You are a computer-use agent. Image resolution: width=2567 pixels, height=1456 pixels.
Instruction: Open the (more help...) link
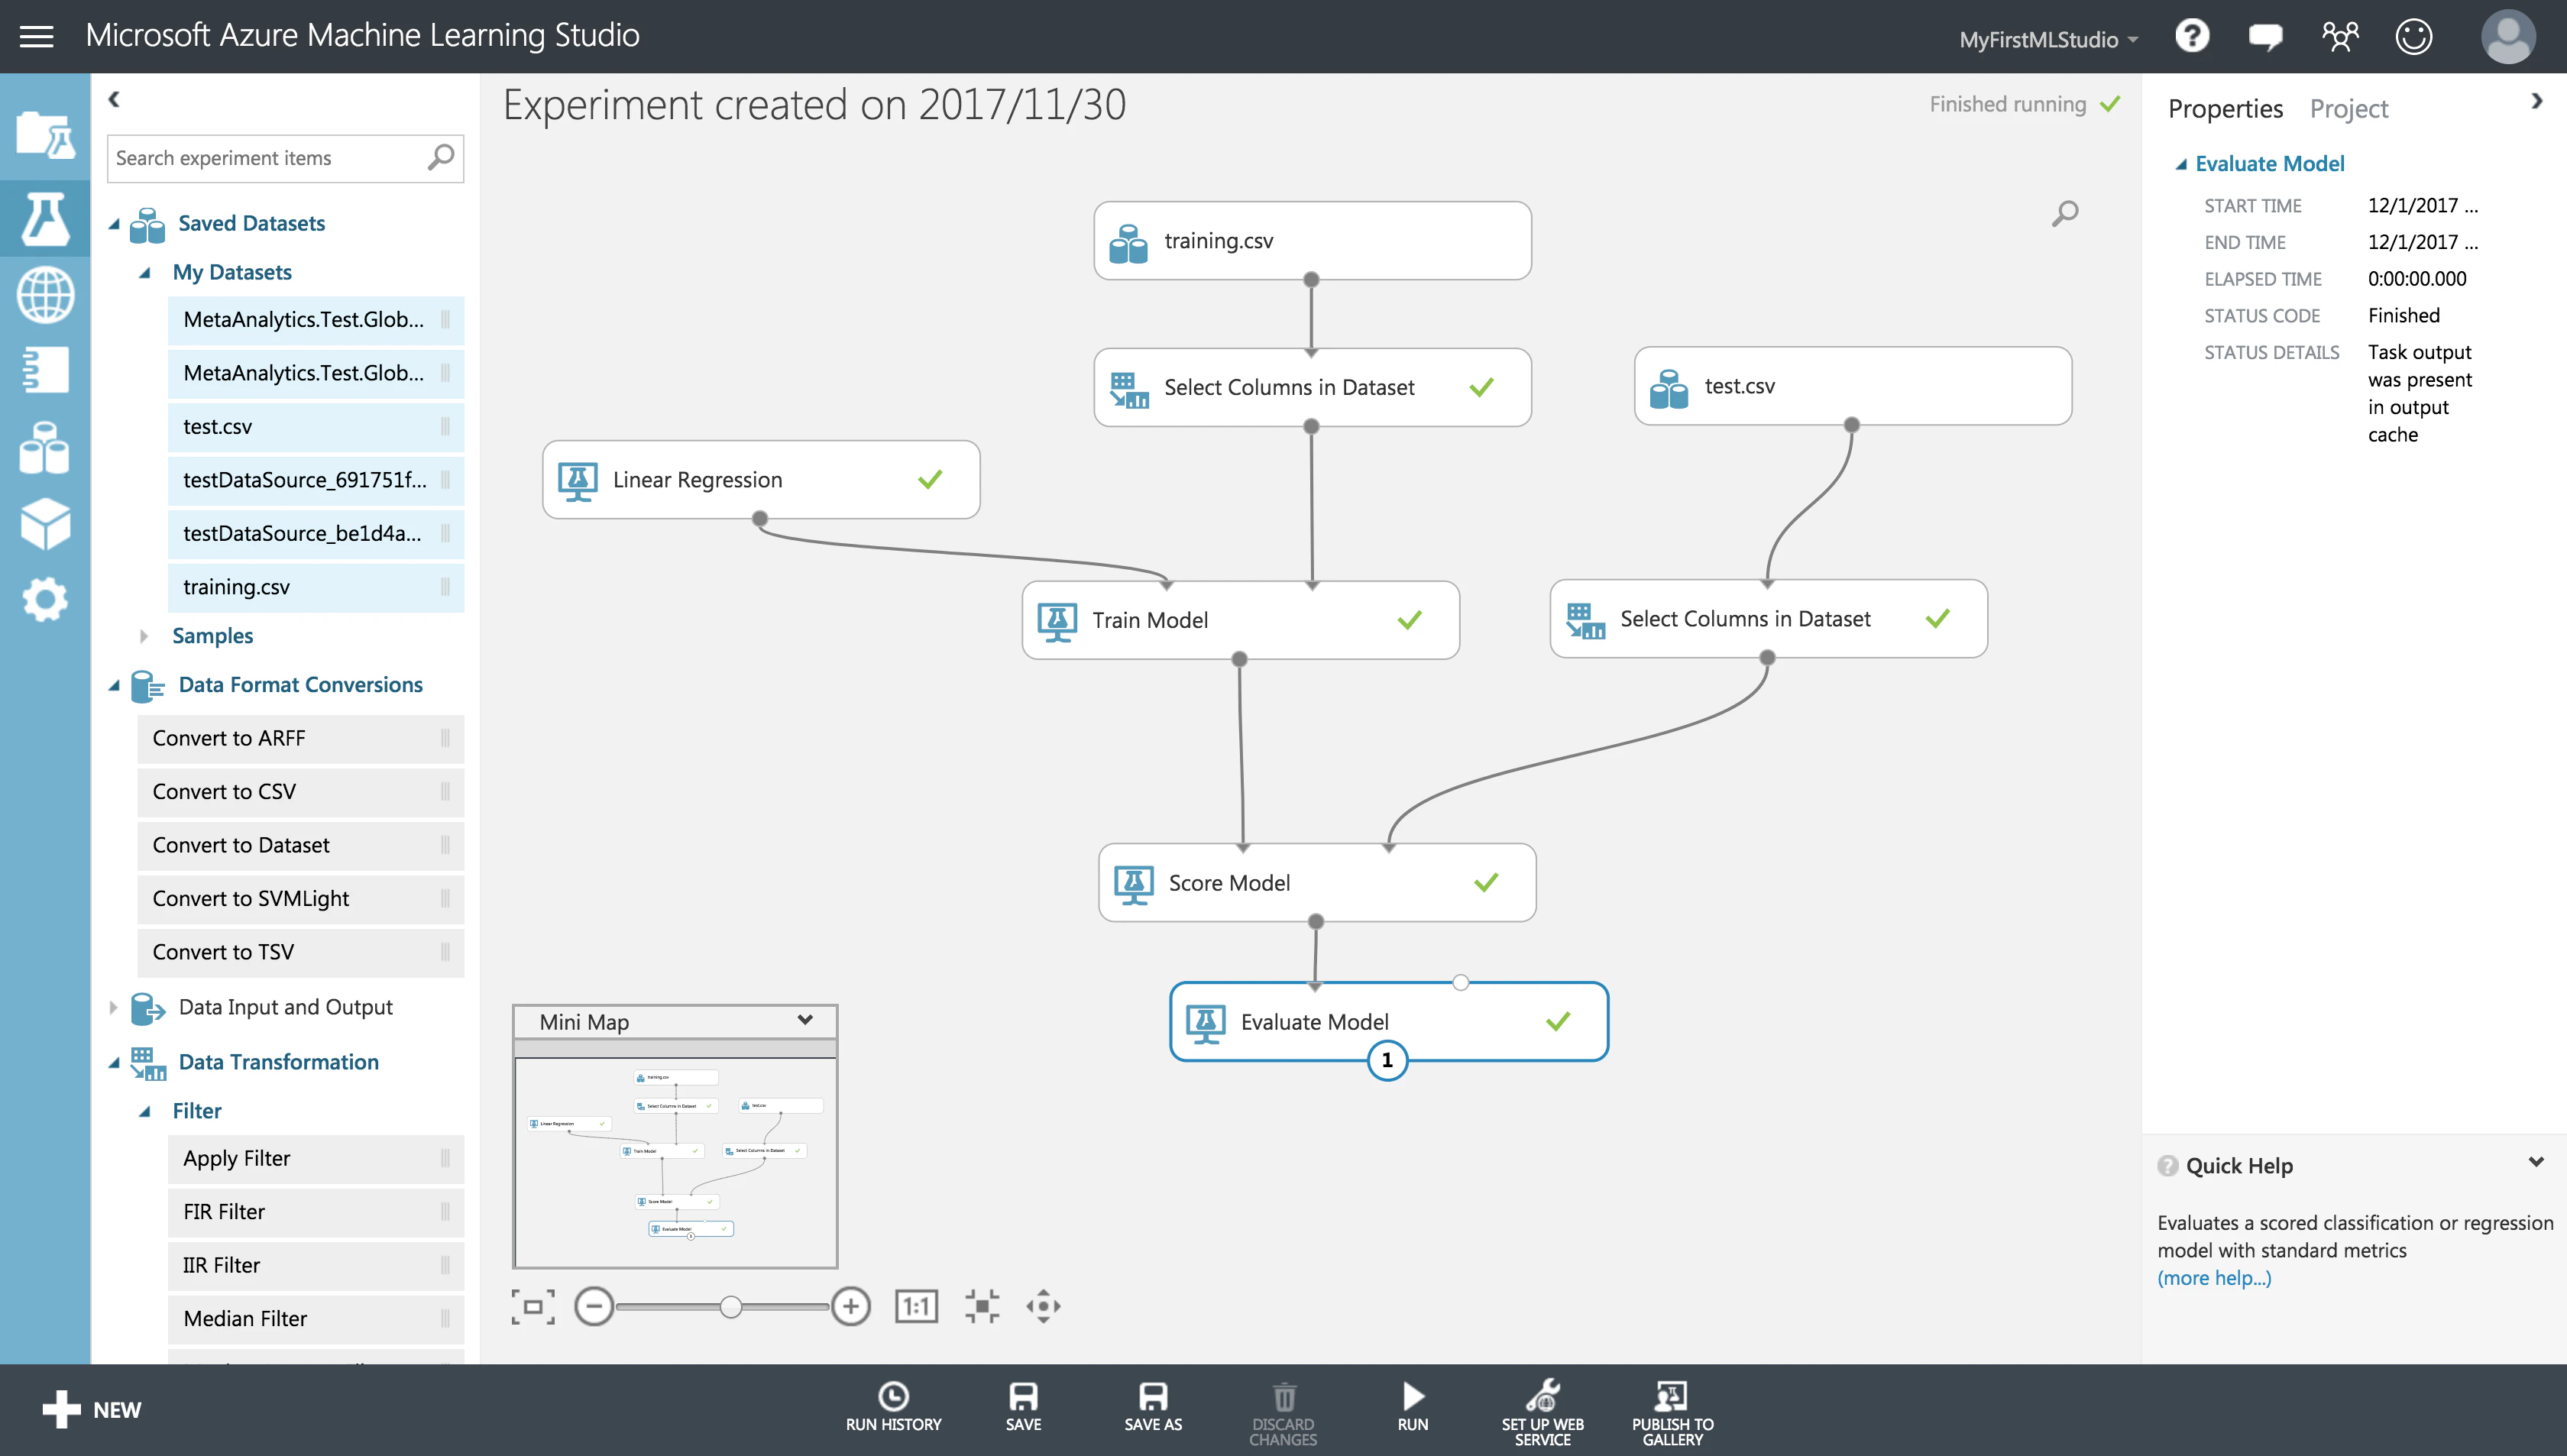point(2214,1278)
